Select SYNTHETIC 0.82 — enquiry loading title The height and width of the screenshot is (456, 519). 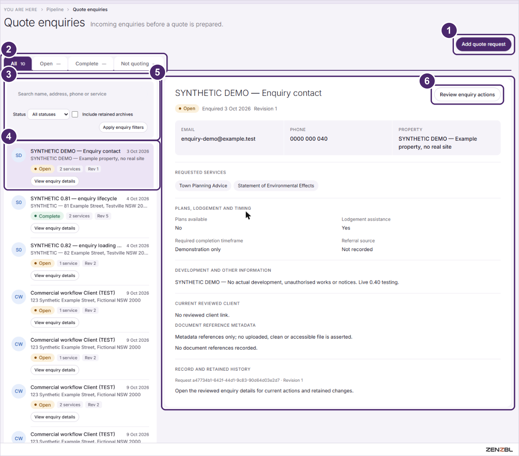[76, 245]
